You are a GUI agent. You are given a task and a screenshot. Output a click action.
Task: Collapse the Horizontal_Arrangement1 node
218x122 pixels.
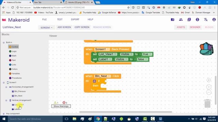(x=6, y=87)
